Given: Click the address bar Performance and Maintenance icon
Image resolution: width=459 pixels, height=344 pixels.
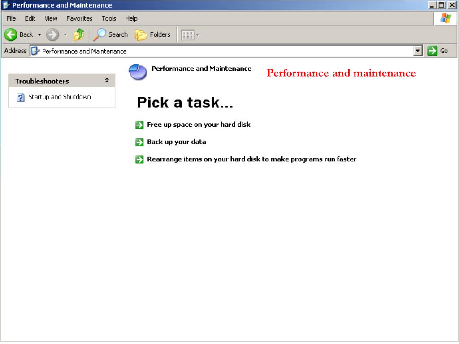Looking at the screenshot, I should pyautogui.click(x=35, y=51).
